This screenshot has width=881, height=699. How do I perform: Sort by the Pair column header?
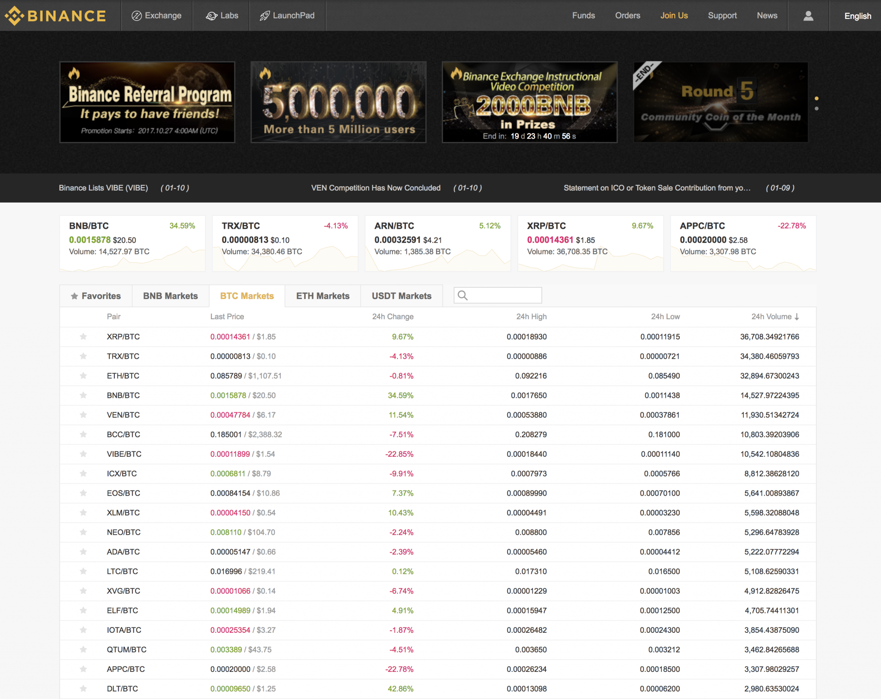click(x=114, y=317)
